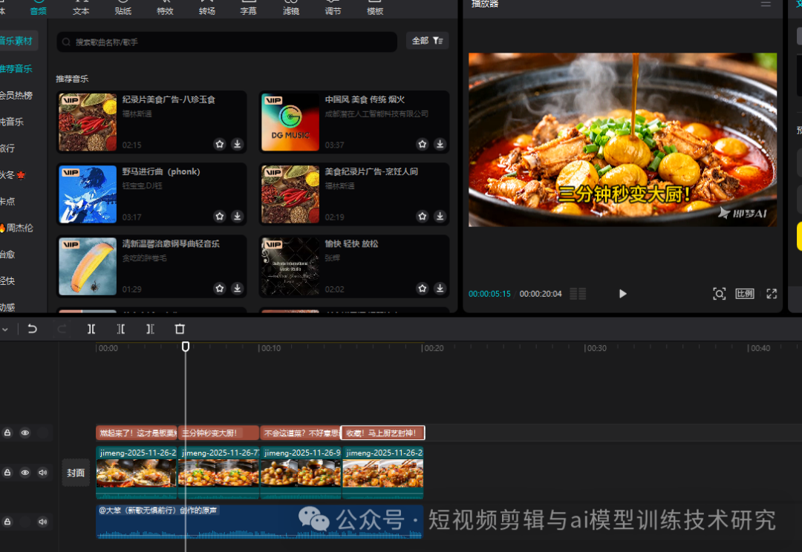
Task: Click the 封面 cover button
Action: 76,473
